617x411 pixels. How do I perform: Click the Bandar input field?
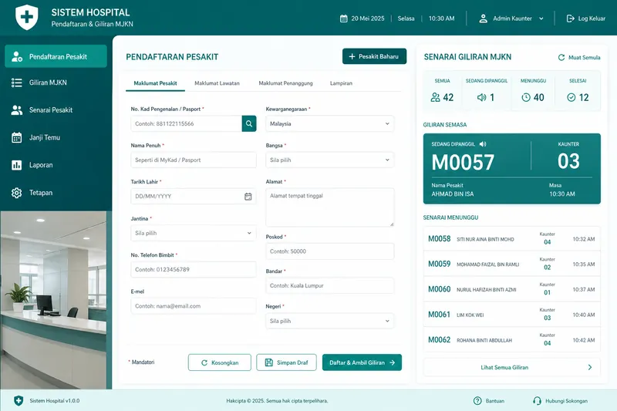point(330,285)
